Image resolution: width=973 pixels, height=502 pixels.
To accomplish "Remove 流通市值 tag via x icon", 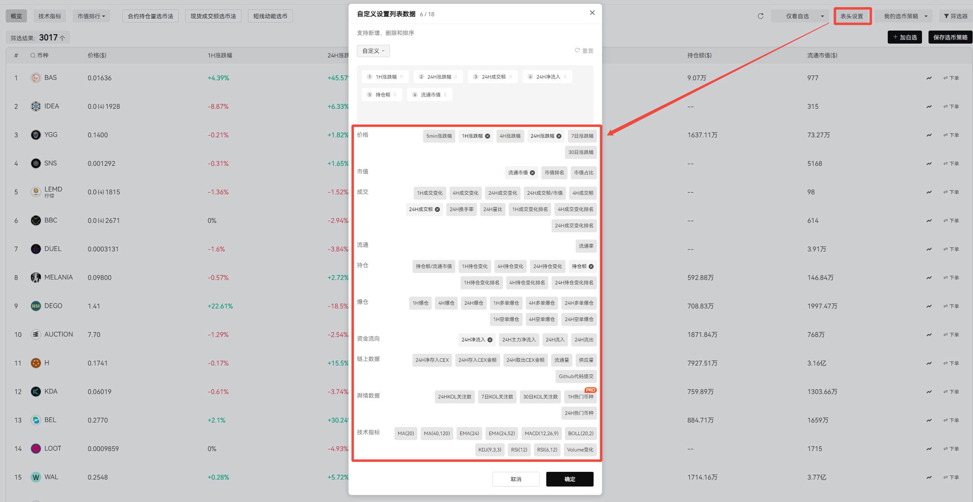I will 532,173.
